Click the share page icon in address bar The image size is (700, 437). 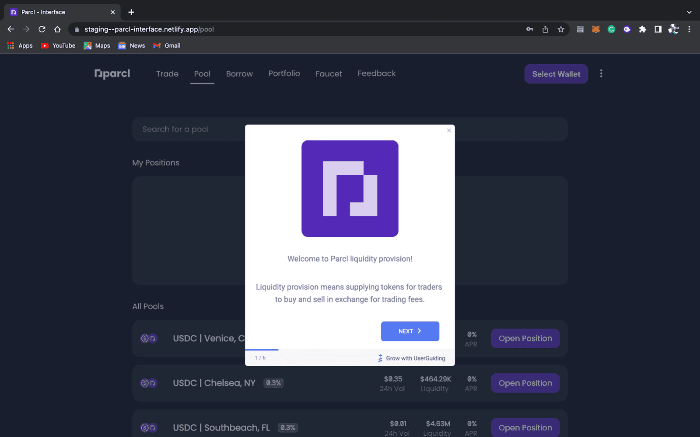pyautogui.click(x=545, y=29)
